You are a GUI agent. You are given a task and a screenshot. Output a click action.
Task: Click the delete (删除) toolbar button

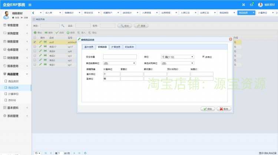point(49,33)
